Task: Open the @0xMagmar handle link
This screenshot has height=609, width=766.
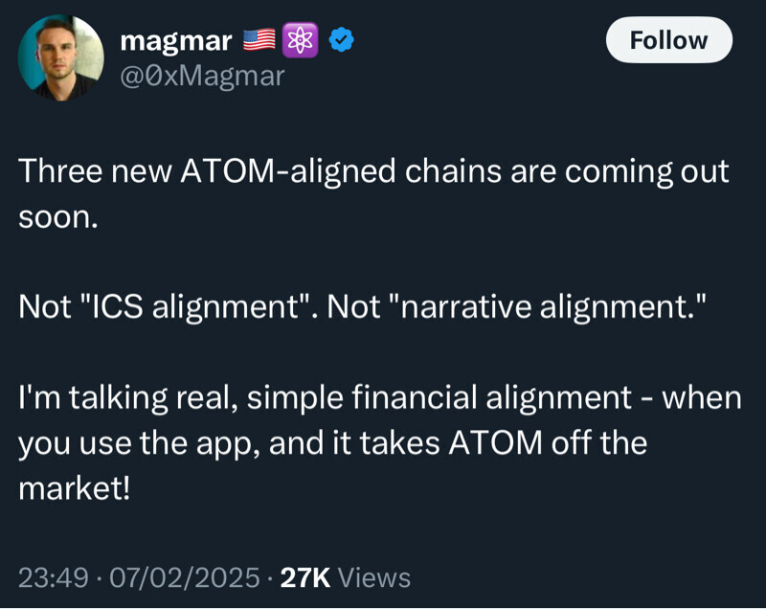Action: click(201, 76)
